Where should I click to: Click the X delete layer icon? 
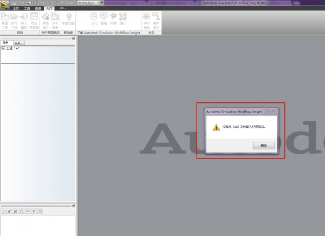coord(15,211)
